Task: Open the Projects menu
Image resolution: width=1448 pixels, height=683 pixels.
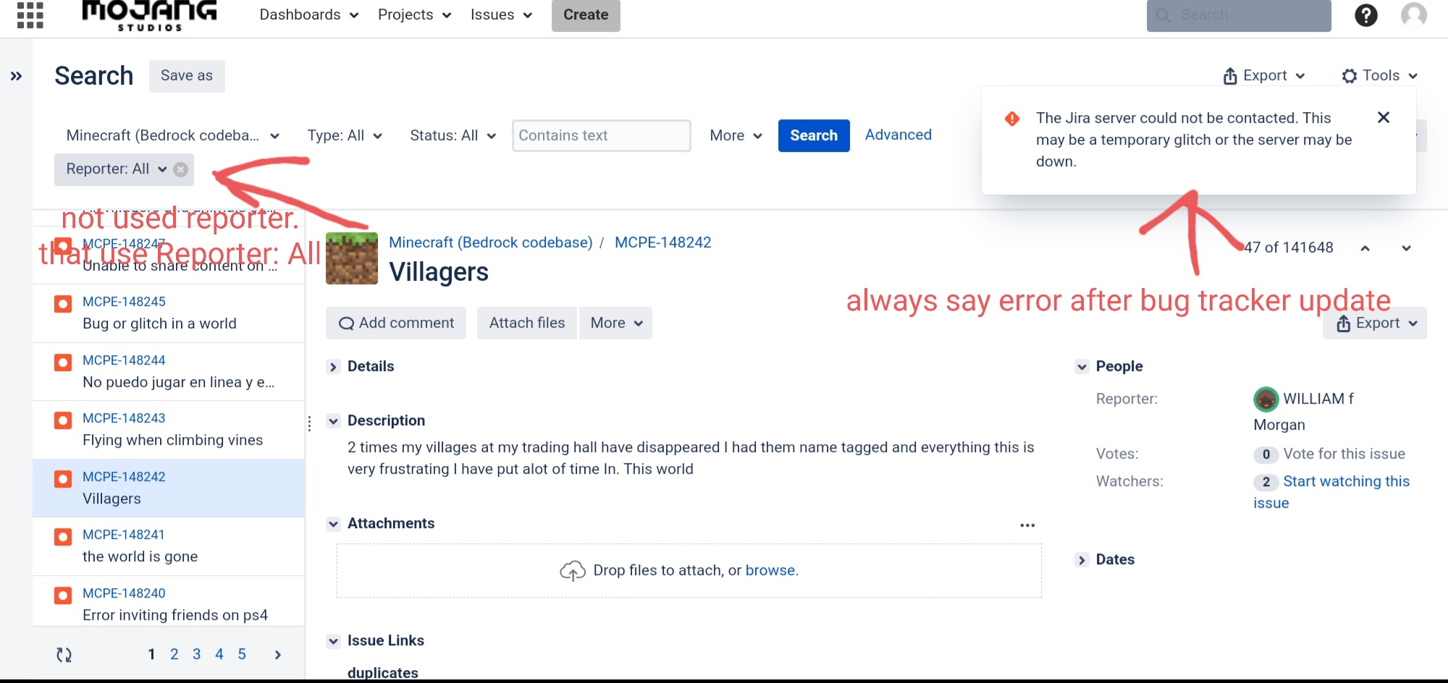Action: pos(415,15)
